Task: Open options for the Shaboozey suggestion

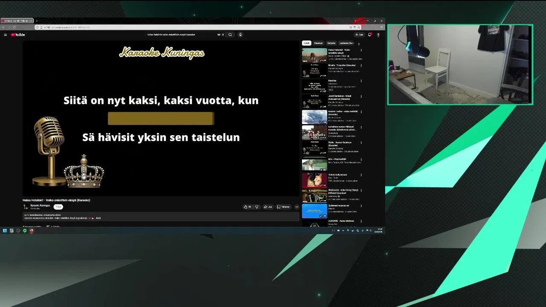Action: coord(361,190)
